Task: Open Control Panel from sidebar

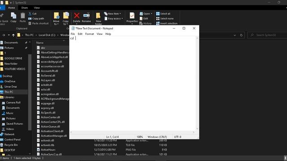Action: click(12, 140)
